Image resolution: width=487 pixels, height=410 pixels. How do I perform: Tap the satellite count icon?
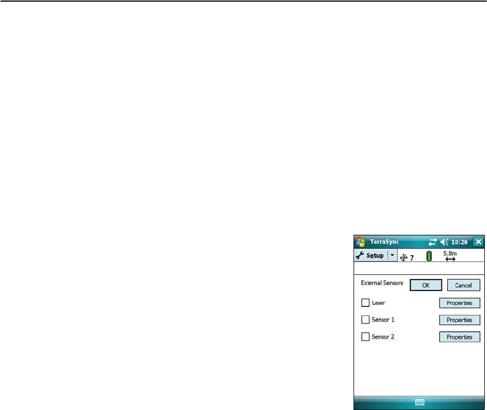(407, 257)
